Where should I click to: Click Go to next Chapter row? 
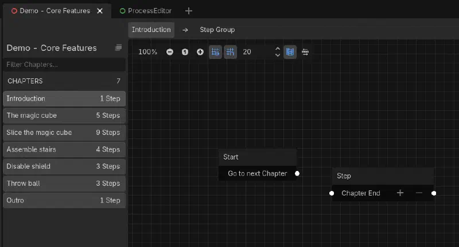[258, 173]
